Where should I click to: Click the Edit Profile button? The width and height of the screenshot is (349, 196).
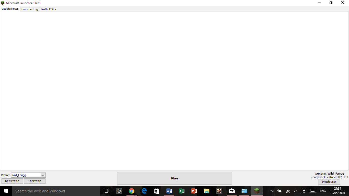coord(34,181)
